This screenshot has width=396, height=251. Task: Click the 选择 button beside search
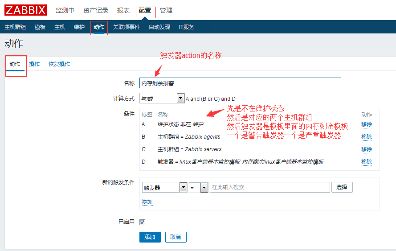tap(342, 187)
